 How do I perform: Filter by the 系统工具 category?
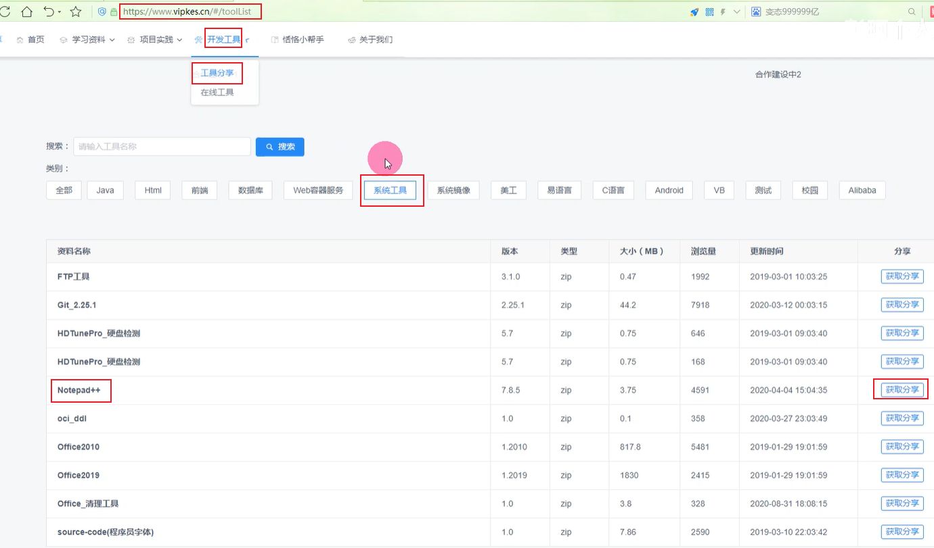coord(390,191)
